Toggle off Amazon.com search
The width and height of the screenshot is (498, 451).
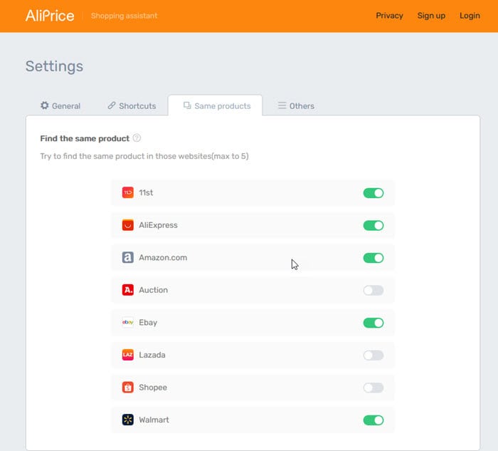coord(373,258)
